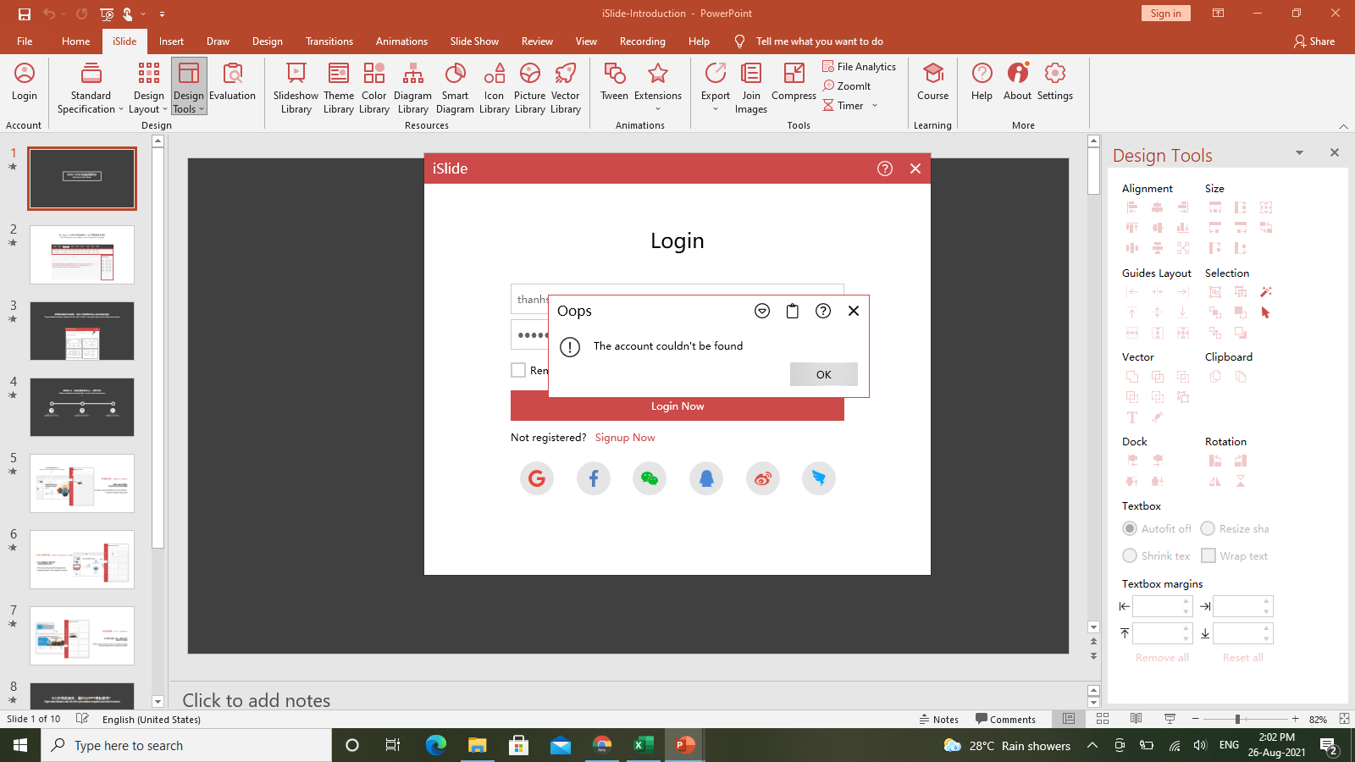1355x762 pixels.
Task: Click the clipboard copy icon in Oops dialog
Action: click(x=793, y=311)
